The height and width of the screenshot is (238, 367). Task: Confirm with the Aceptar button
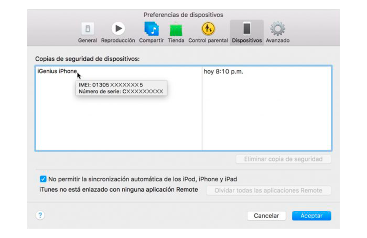pos(312,216)
